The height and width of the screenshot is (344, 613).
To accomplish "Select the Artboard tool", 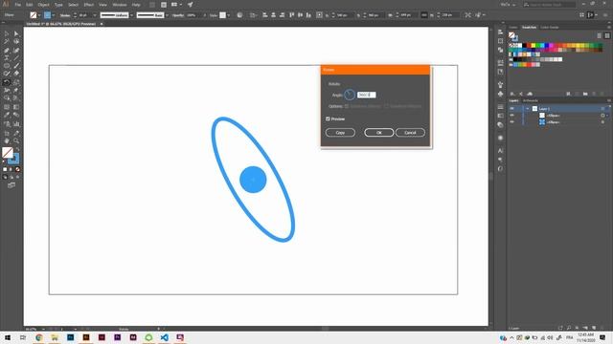I will coord(7,133).
